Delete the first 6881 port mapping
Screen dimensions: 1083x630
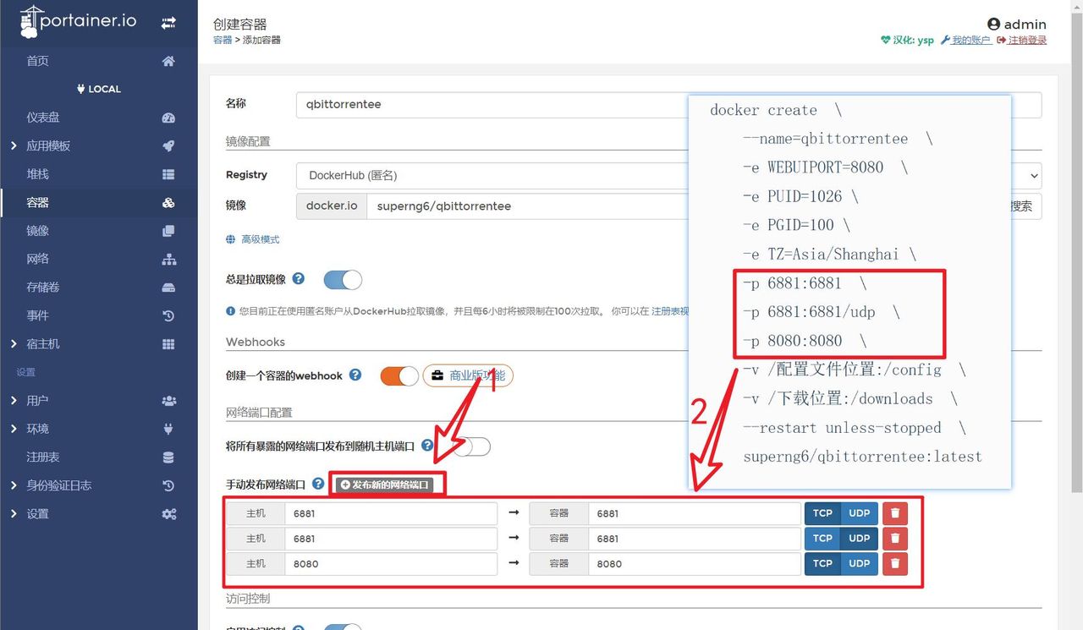point(895,513)
